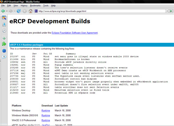The image size is (174, 126).
Task: Select bug ID 211217 in the list
Action: (14, 87)
